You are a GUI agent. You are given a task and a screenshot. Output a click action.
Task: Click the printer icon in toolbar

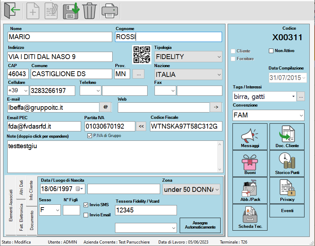tap(109, 11)
